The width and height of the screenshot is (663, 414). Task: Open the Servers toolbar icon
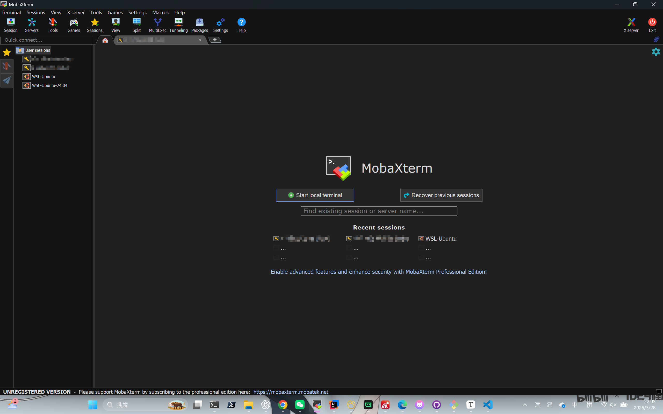coord(32,25)
